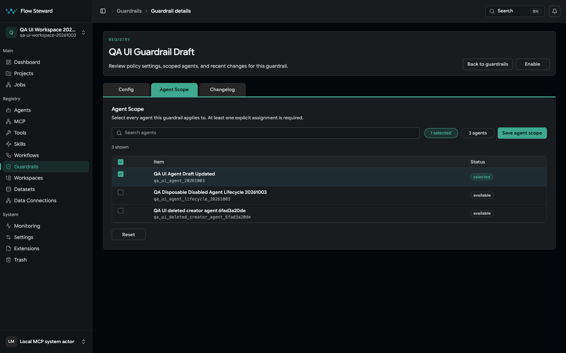
Task: Switch to the Changelog tab
Action: pyautogui.click(x=222, y=90)
